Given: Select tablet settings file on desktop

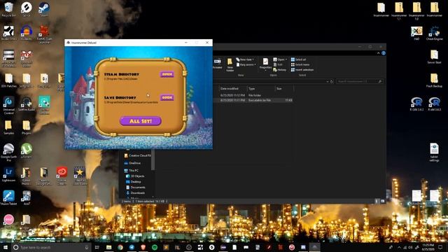Looking at the screenshot, I should [x=434, y=153].
